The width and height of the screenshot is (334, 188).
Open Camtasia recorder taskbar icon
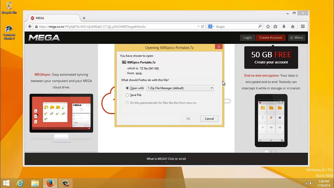(x=65, y=183)
